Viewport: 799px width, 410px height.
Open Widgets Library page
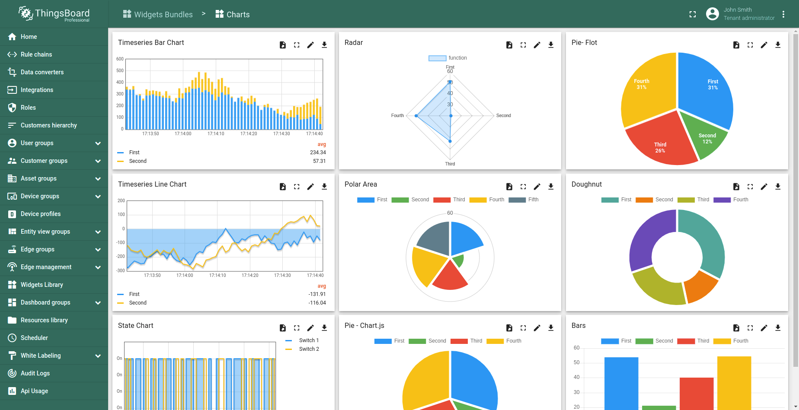[x=54, y=285]
